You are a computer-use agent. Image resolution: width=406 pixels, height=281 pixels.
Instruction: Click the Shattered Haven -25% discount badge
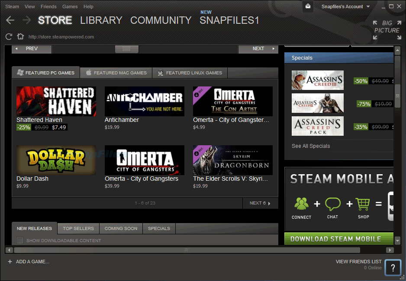pos(23,127)
